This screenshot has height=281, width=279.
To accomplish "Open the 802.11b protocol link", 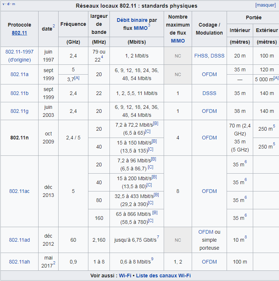I will coord(19,93).
